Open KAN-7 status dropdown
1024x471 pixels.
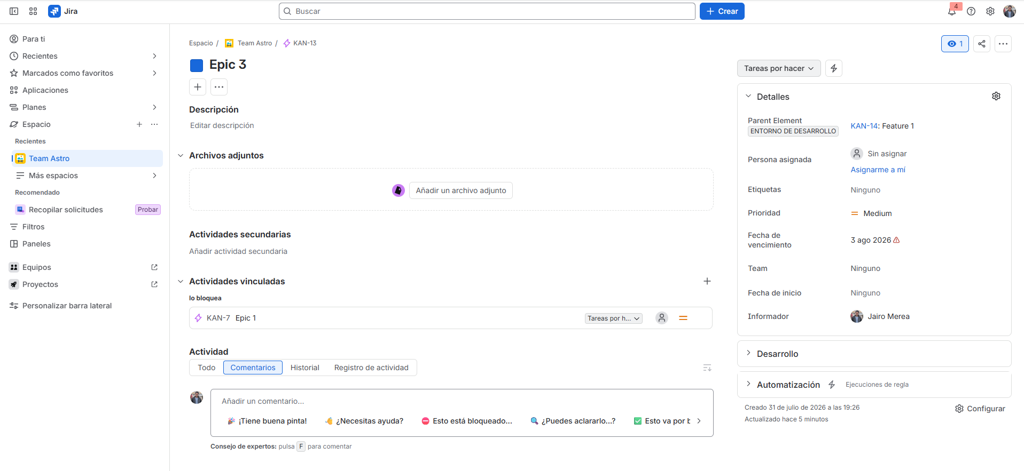(613, 318)
